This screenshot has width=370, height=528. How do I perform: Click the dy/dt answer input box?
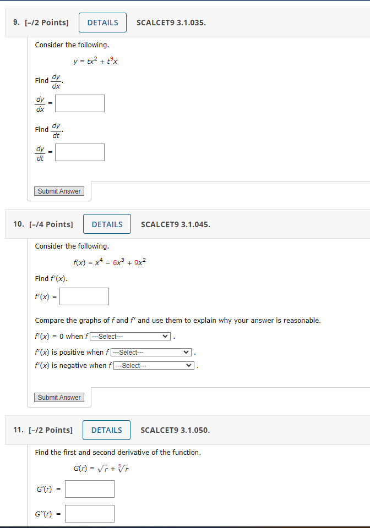click(x=79, y=152)
